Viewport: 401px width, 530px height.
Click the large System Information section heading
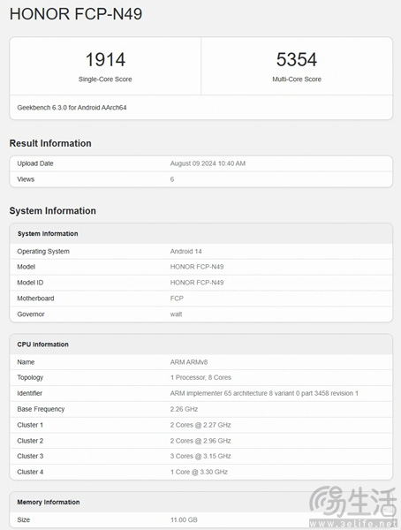pyautogui.click(x=53, y=211)
